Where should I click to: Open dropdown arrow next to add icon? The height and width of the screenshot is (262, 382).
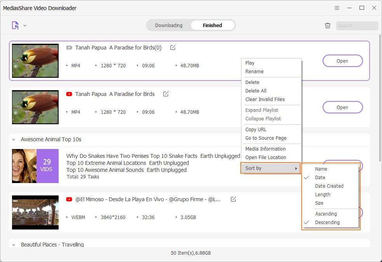25,26
